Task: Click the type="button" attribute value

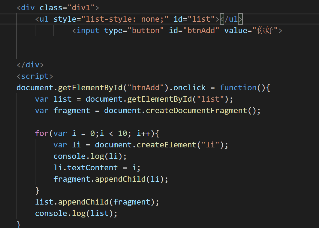Action: 146,31
